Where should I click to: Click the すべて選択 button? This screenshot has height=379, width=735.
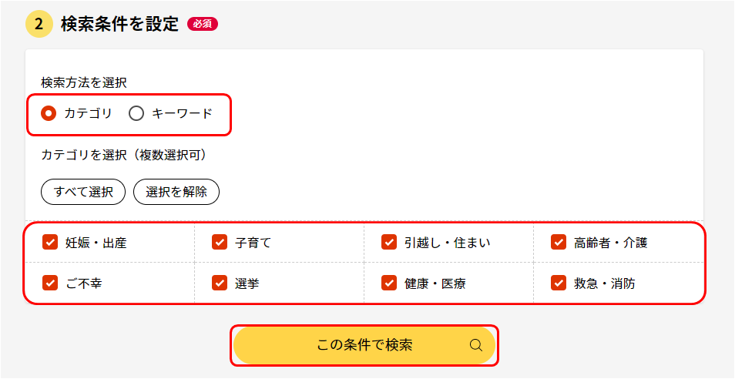click(83, 192)
